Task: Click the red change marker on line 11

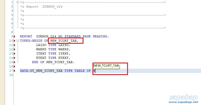Action: (x=14, y=45)
